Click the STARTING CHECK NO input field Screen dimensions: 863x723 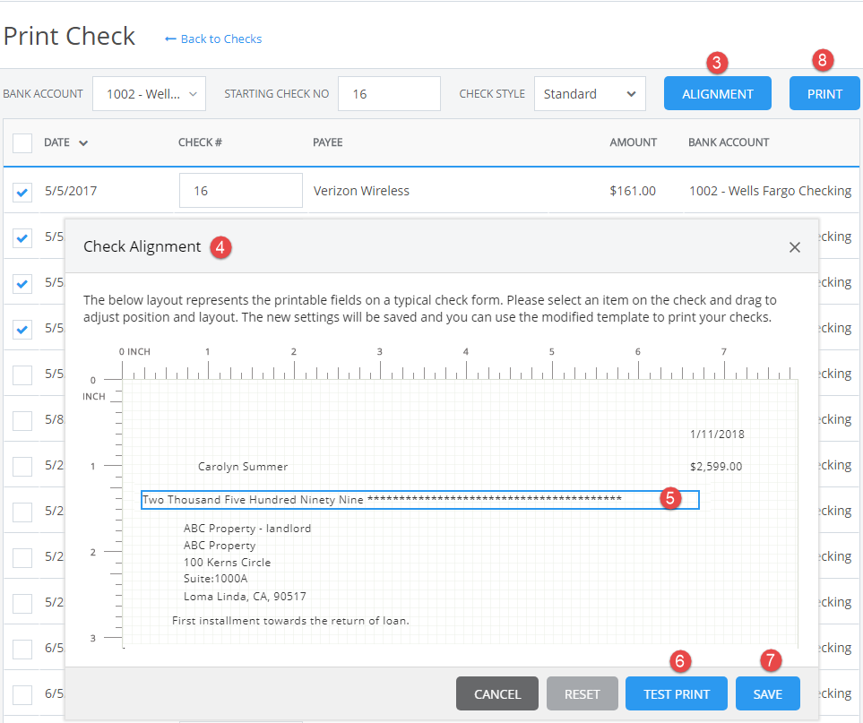tap(388, 93)
